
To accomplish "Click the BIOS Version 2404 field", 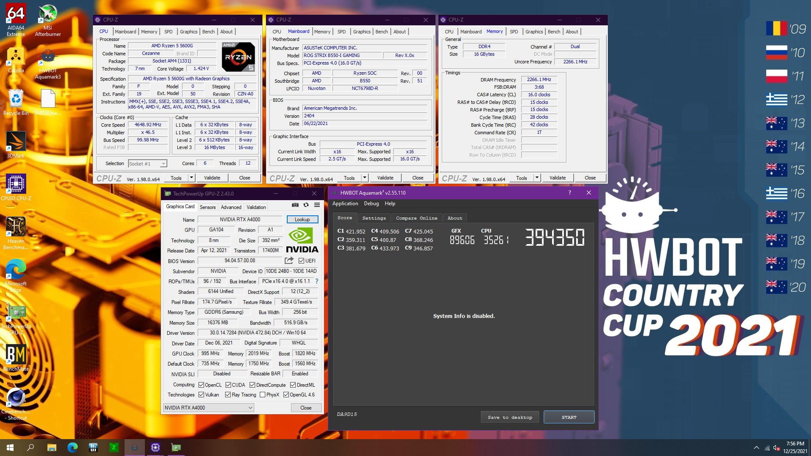I will [365, 116].
